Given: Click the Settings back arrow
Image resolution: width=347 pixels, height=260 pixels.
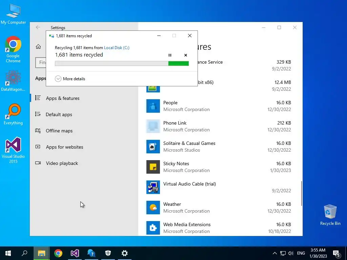Looking at the screenshot, I should point(38,27).
